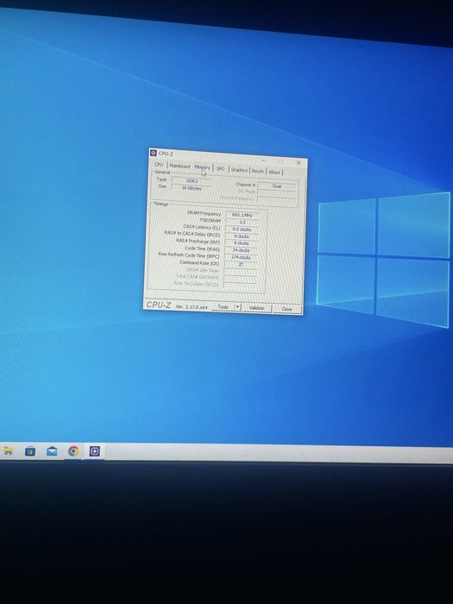Click the Channel # field showing Dual

pyautogui.click(x=277, y=186)
